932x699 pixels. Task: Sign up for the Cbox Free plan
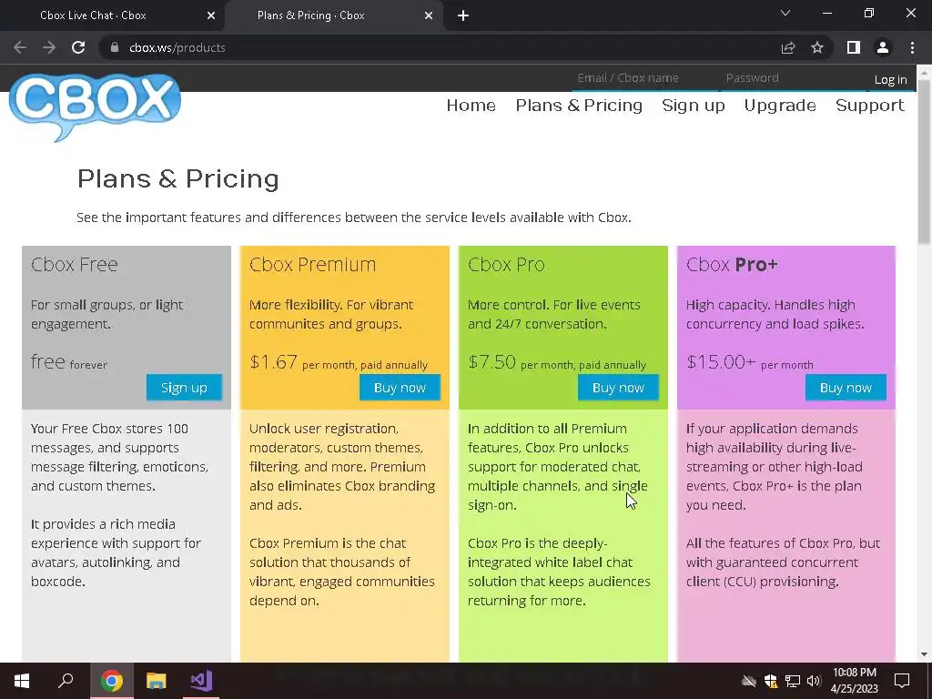coord(184,388)
